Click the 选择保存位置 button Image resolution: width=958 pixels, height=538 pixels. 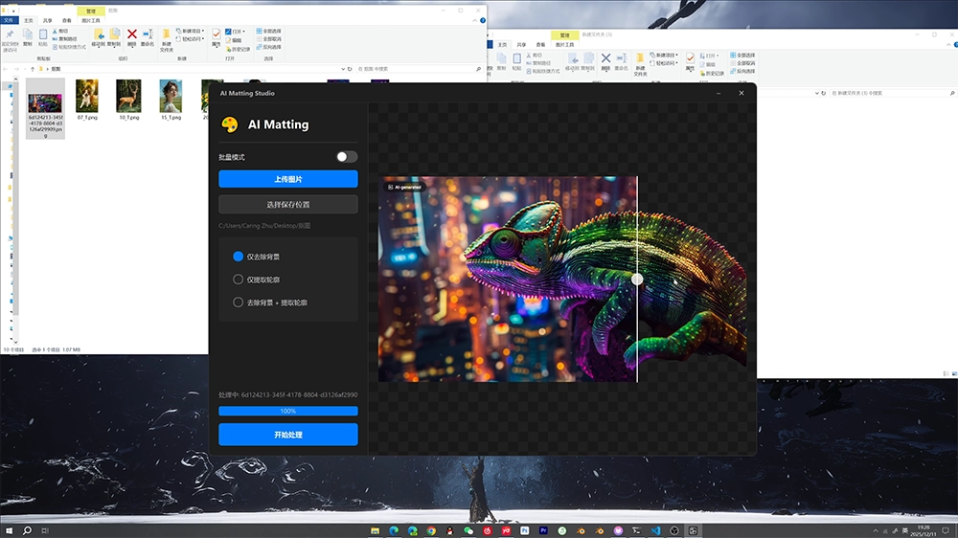287,204
